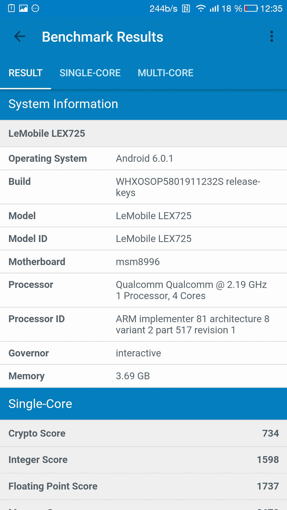The image size is (287, 510).
Task: Tap the cellular signal bars icon
Action: (214, 9)
